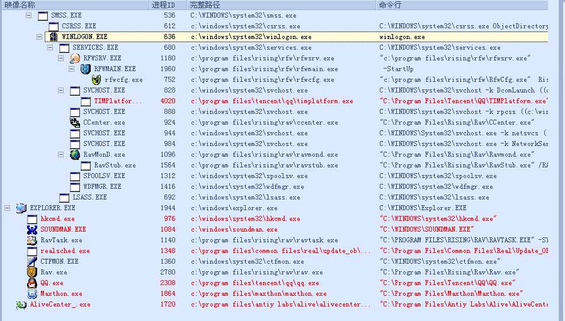
Task: Click the SMSS.EXE window icon
Action: tap(43, 16)
